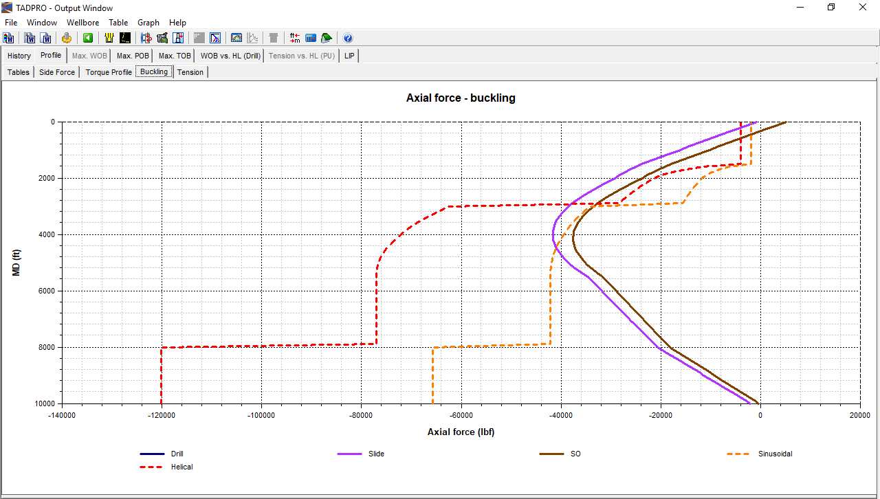The height and width of the screenshot is (499, 880).
Task: Switch to the History tab
Action: pyautogui.click(x=19, y=56)
